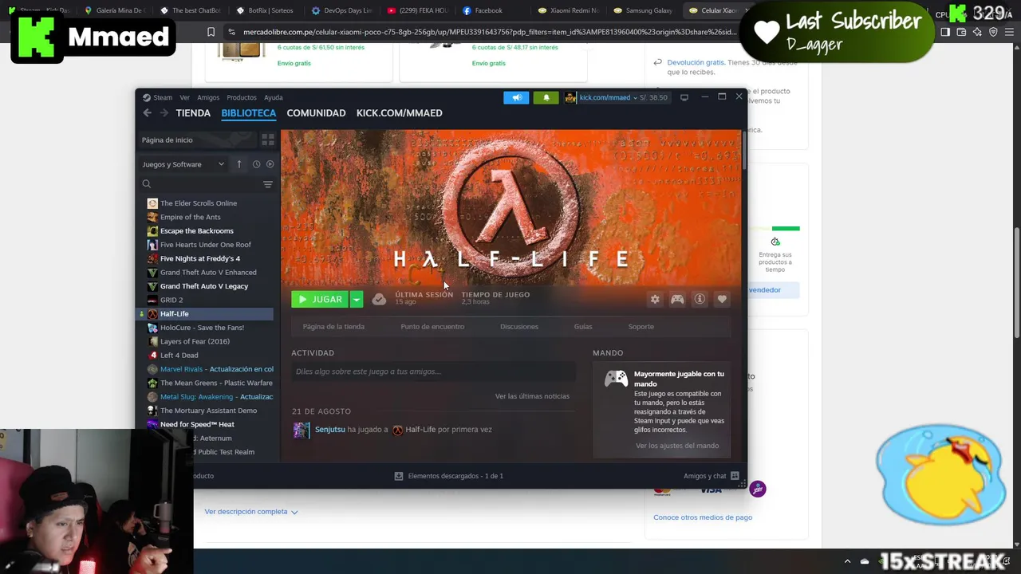The width and height of the screenshot is (1021, 574).
Task: Click the Página de inicio sidebar button
Action: click(198, 140)
